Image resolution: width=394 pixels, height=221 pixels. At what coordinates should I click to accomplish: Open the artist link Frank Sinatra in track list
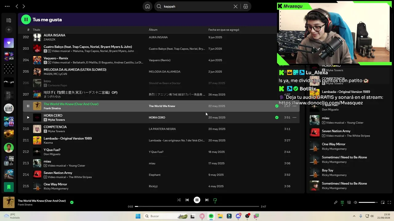click(x=52, y=108)
